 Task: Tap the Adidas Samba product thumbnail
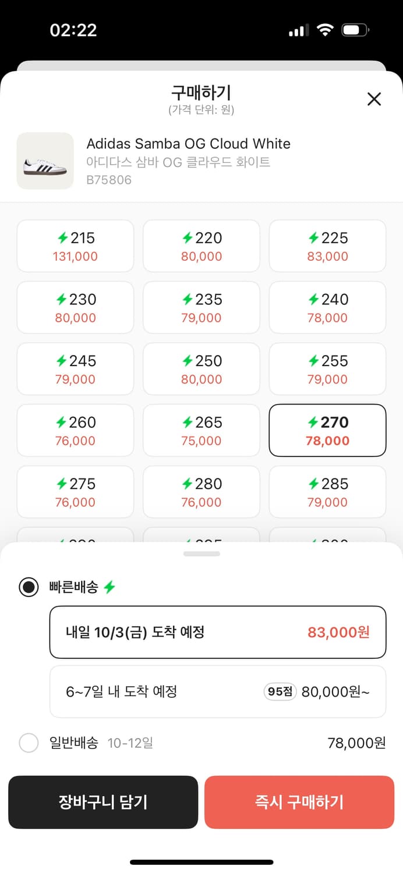point(45,161)
